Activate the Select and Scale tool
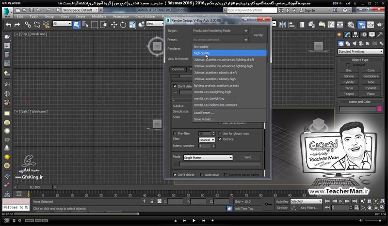Viewport: 388px width, 226px height. pyautogui.click(x=132, y=25)
